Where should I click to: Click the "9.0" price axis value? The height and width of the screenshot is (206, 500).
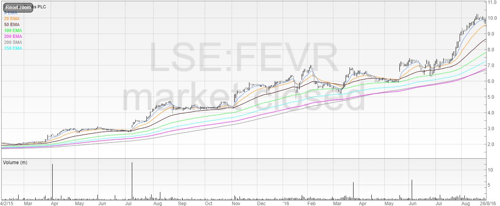pos(492,34)
